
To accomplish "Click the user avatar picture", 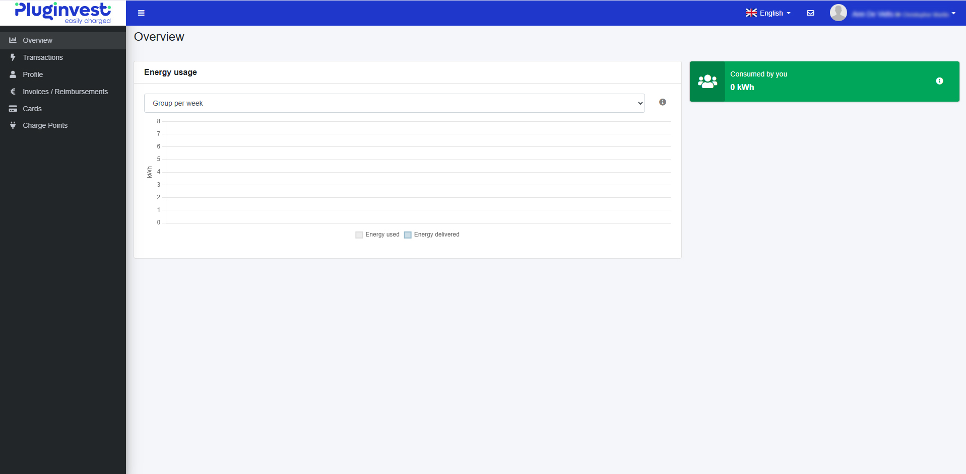I will click(838, 13).
